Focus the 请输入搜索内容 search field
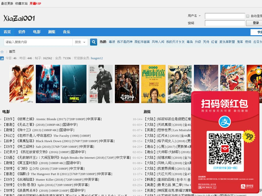This screenshot has width=262, height=196. 38,42
